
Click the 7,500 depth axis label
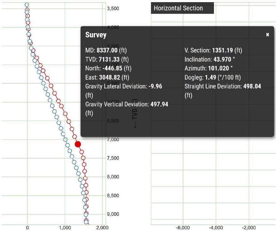point(113,158)
